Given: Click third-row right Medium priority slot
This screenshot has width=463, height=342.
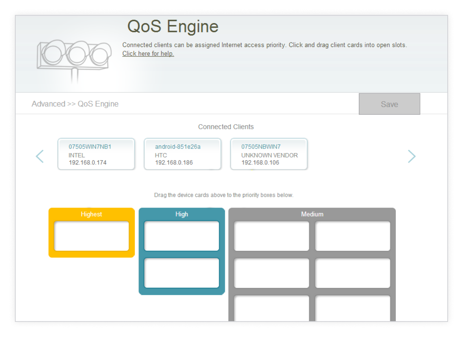Looking at the screenshot, I should click(352, 308).
